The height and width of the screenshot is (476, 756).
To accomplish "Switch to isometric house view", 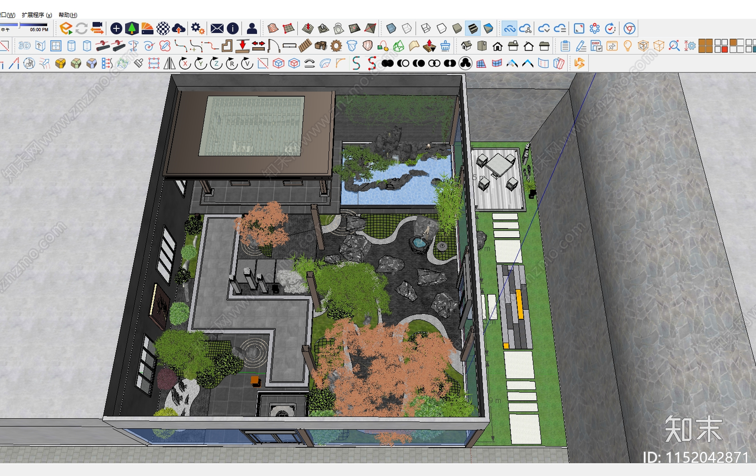I will [x=466, y=46].
